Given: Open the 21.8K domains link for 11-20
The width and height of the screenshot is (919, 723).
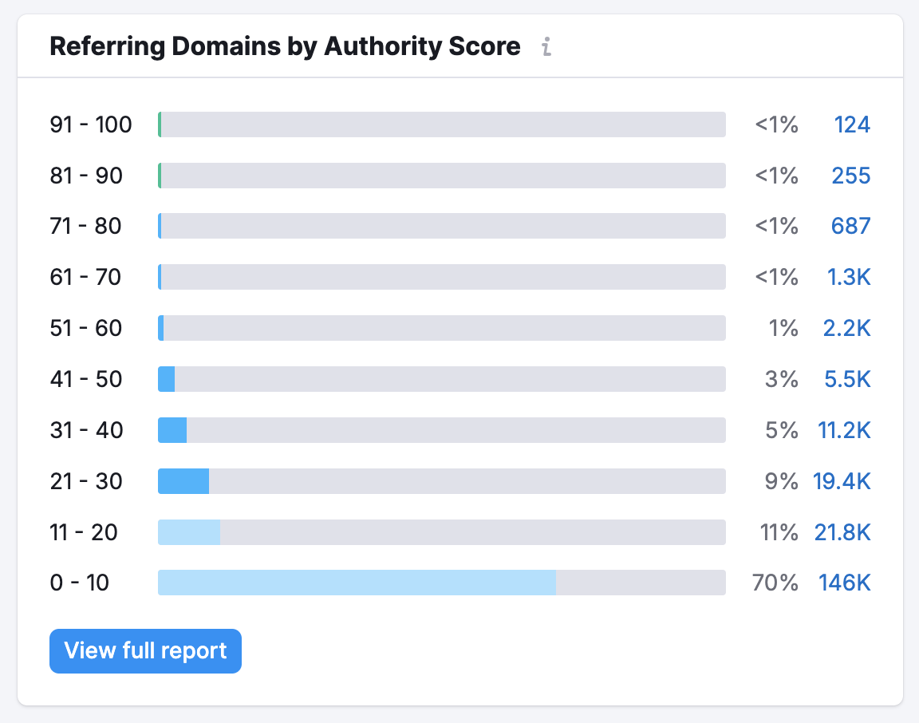Looking at the screenshot, I should pos(843,531).
